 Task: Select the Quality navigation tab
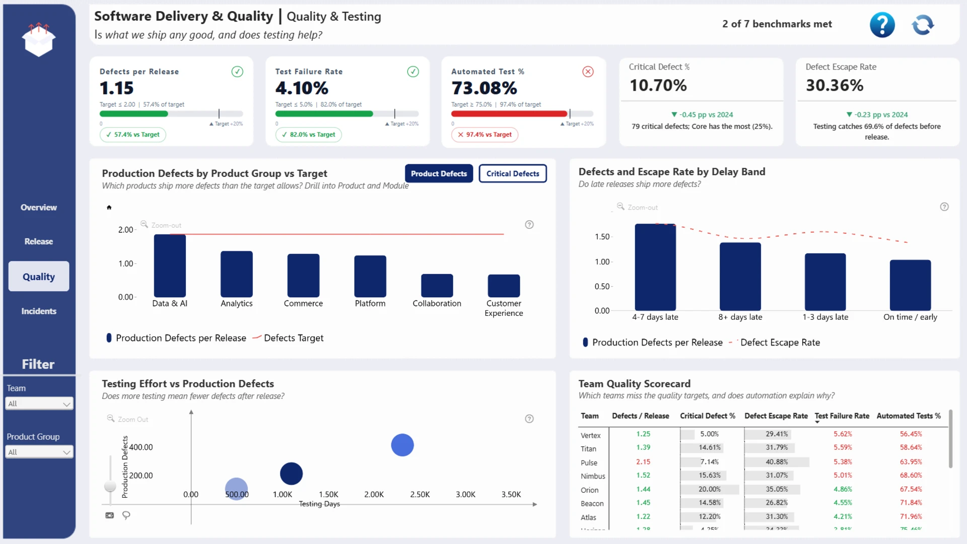(39, 277)
